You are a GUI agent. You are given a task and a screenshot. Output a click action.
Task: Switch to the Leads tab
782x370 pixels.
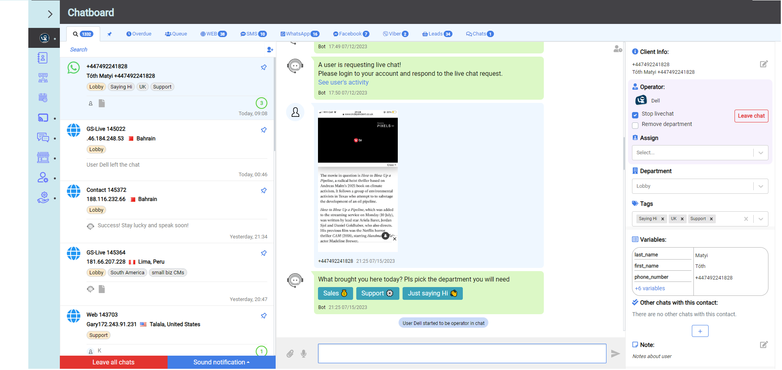click(x=437, y=34)
